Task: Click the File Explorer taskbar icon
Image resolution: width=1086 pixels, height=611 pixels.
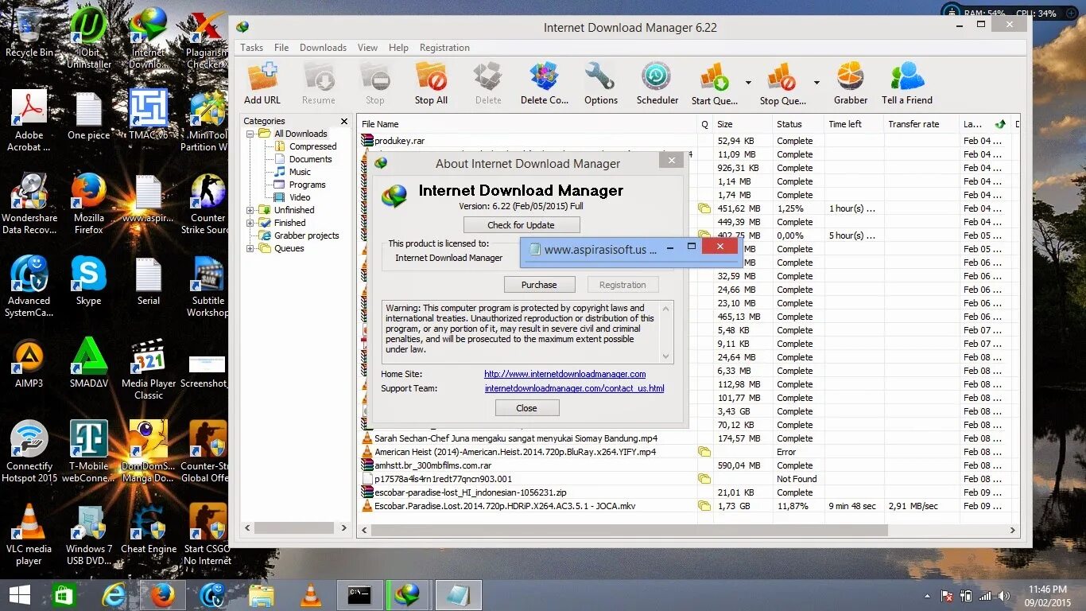Action: point(261,595)
